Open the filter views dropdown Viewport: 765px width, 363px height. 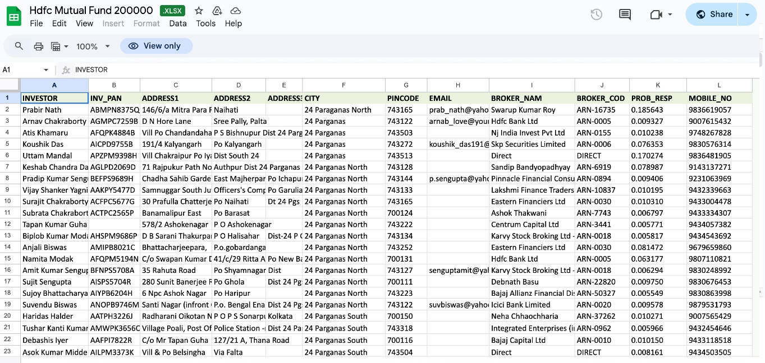[x=59, y=46]
